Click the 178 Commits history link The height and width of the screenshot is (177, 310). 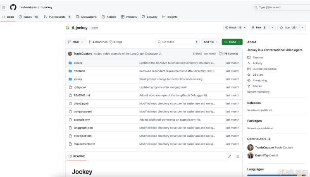229,53
